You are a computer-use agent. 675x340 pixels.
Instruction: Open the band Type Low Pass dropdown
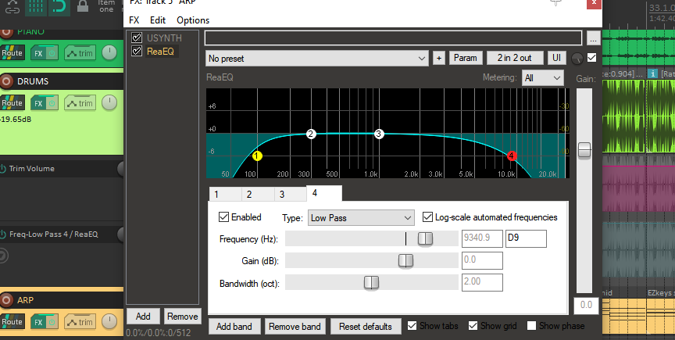361,217
